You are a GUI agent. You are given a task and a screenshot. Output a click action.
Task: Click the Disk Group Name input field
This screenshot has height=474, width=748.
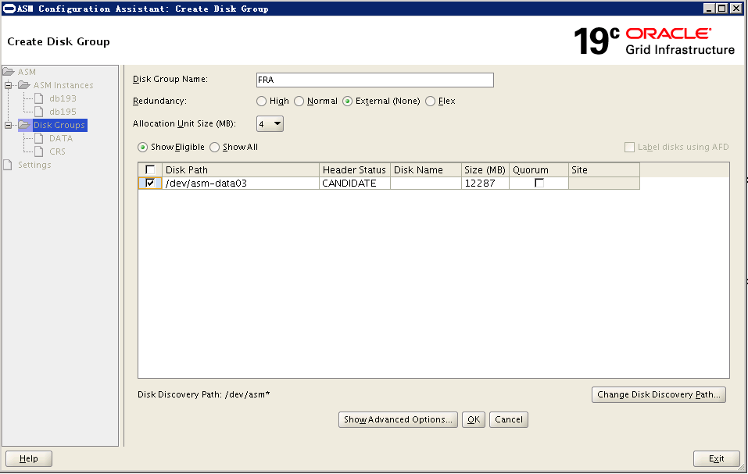coord(375,80)
